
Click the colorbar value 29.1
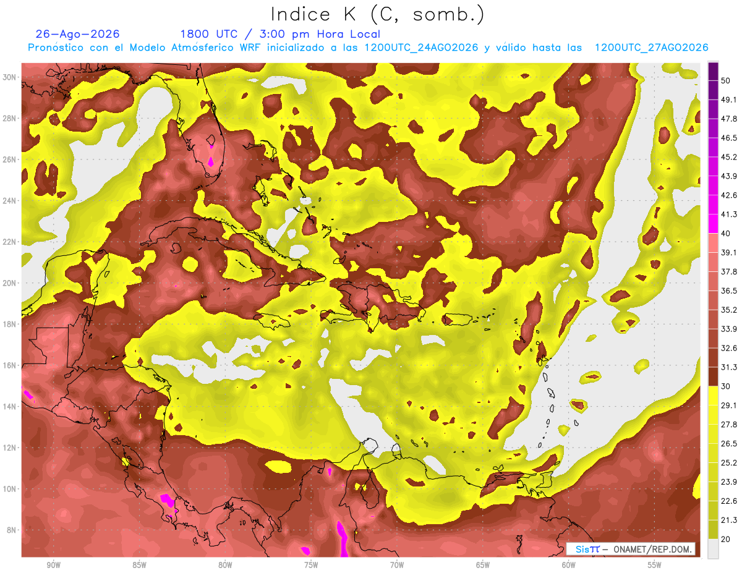click(x=729, y=405)
